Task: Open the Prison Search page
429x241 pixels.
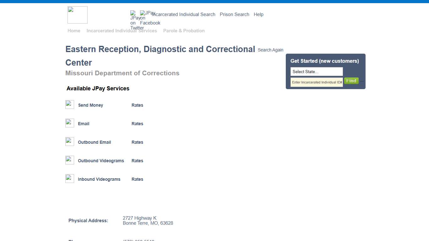Action: pos(234,14)
